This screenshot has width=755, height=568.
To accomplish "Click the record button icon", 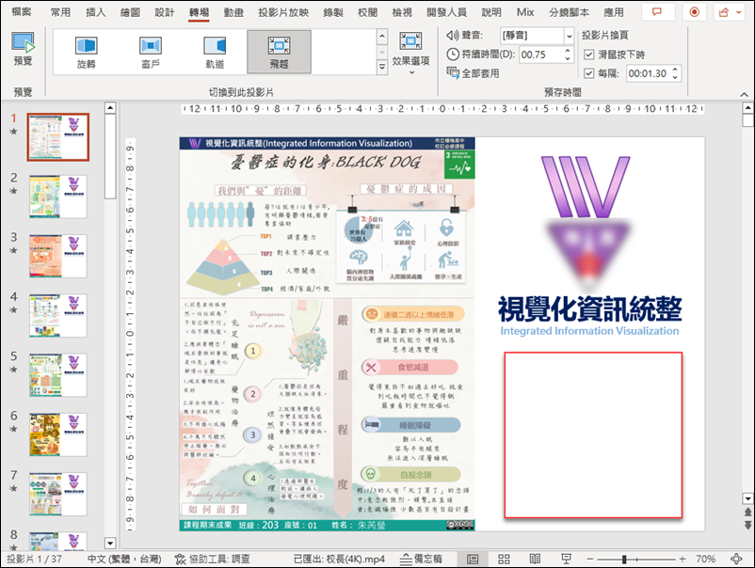I will click(x=695, y=12).
